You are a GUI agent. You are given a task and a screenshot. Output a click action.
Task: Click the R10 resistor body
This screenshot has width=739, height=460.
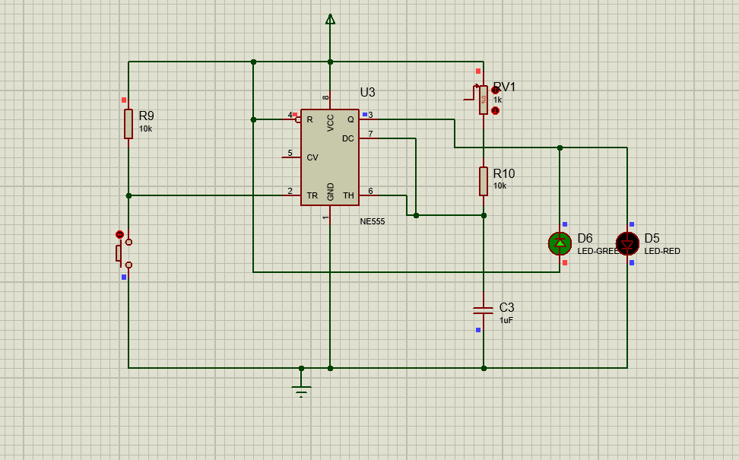484,181
